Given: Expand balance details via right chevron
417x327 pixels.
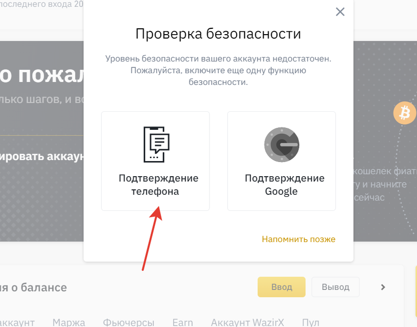Looking at the screenshot, I should tap(383, 287).
